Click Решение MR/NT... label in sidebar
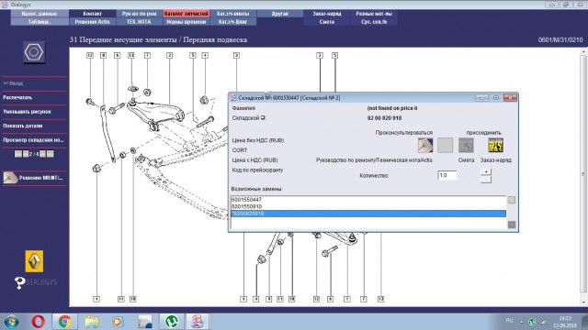The height and width of the screenshot is (330, 588). click(x=41, y=178)
